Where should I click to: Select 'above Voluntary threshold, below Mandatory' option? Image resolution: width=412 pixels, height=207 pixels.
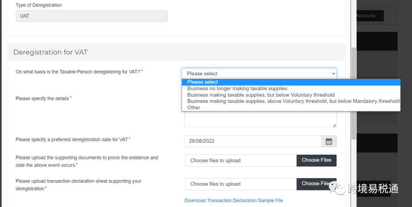(293, 101)
